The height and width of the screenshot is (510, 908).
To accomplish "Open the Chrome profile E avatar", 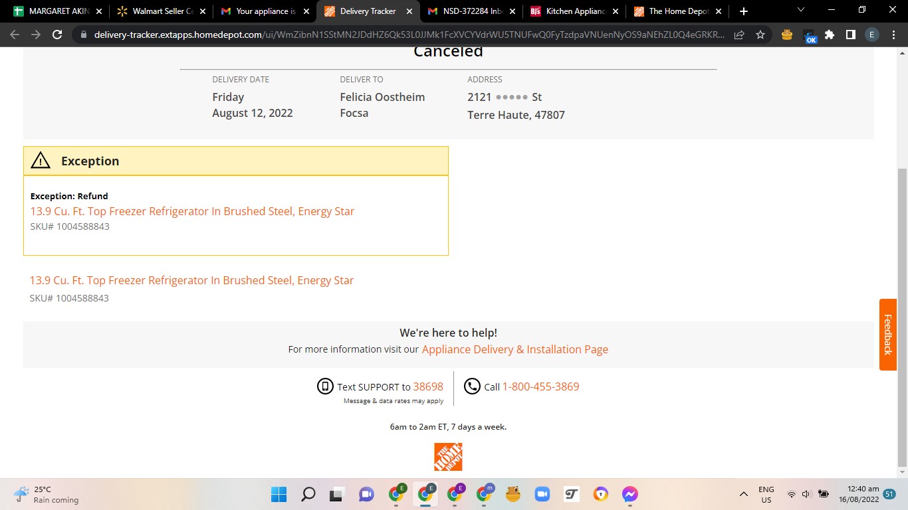I will click(x=871, y=35).
